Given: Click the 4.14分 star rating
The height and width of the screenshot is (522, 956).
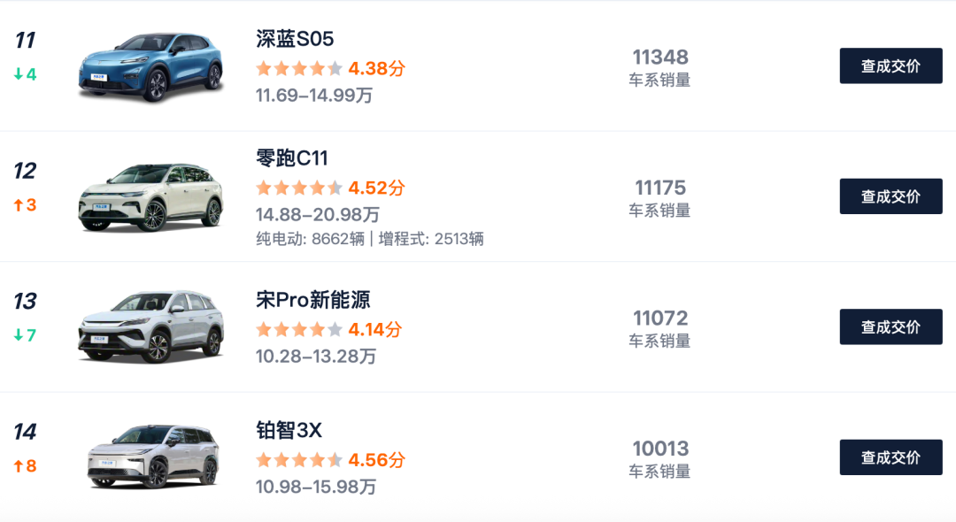Looking at the screenshot, I should (328, 329).
